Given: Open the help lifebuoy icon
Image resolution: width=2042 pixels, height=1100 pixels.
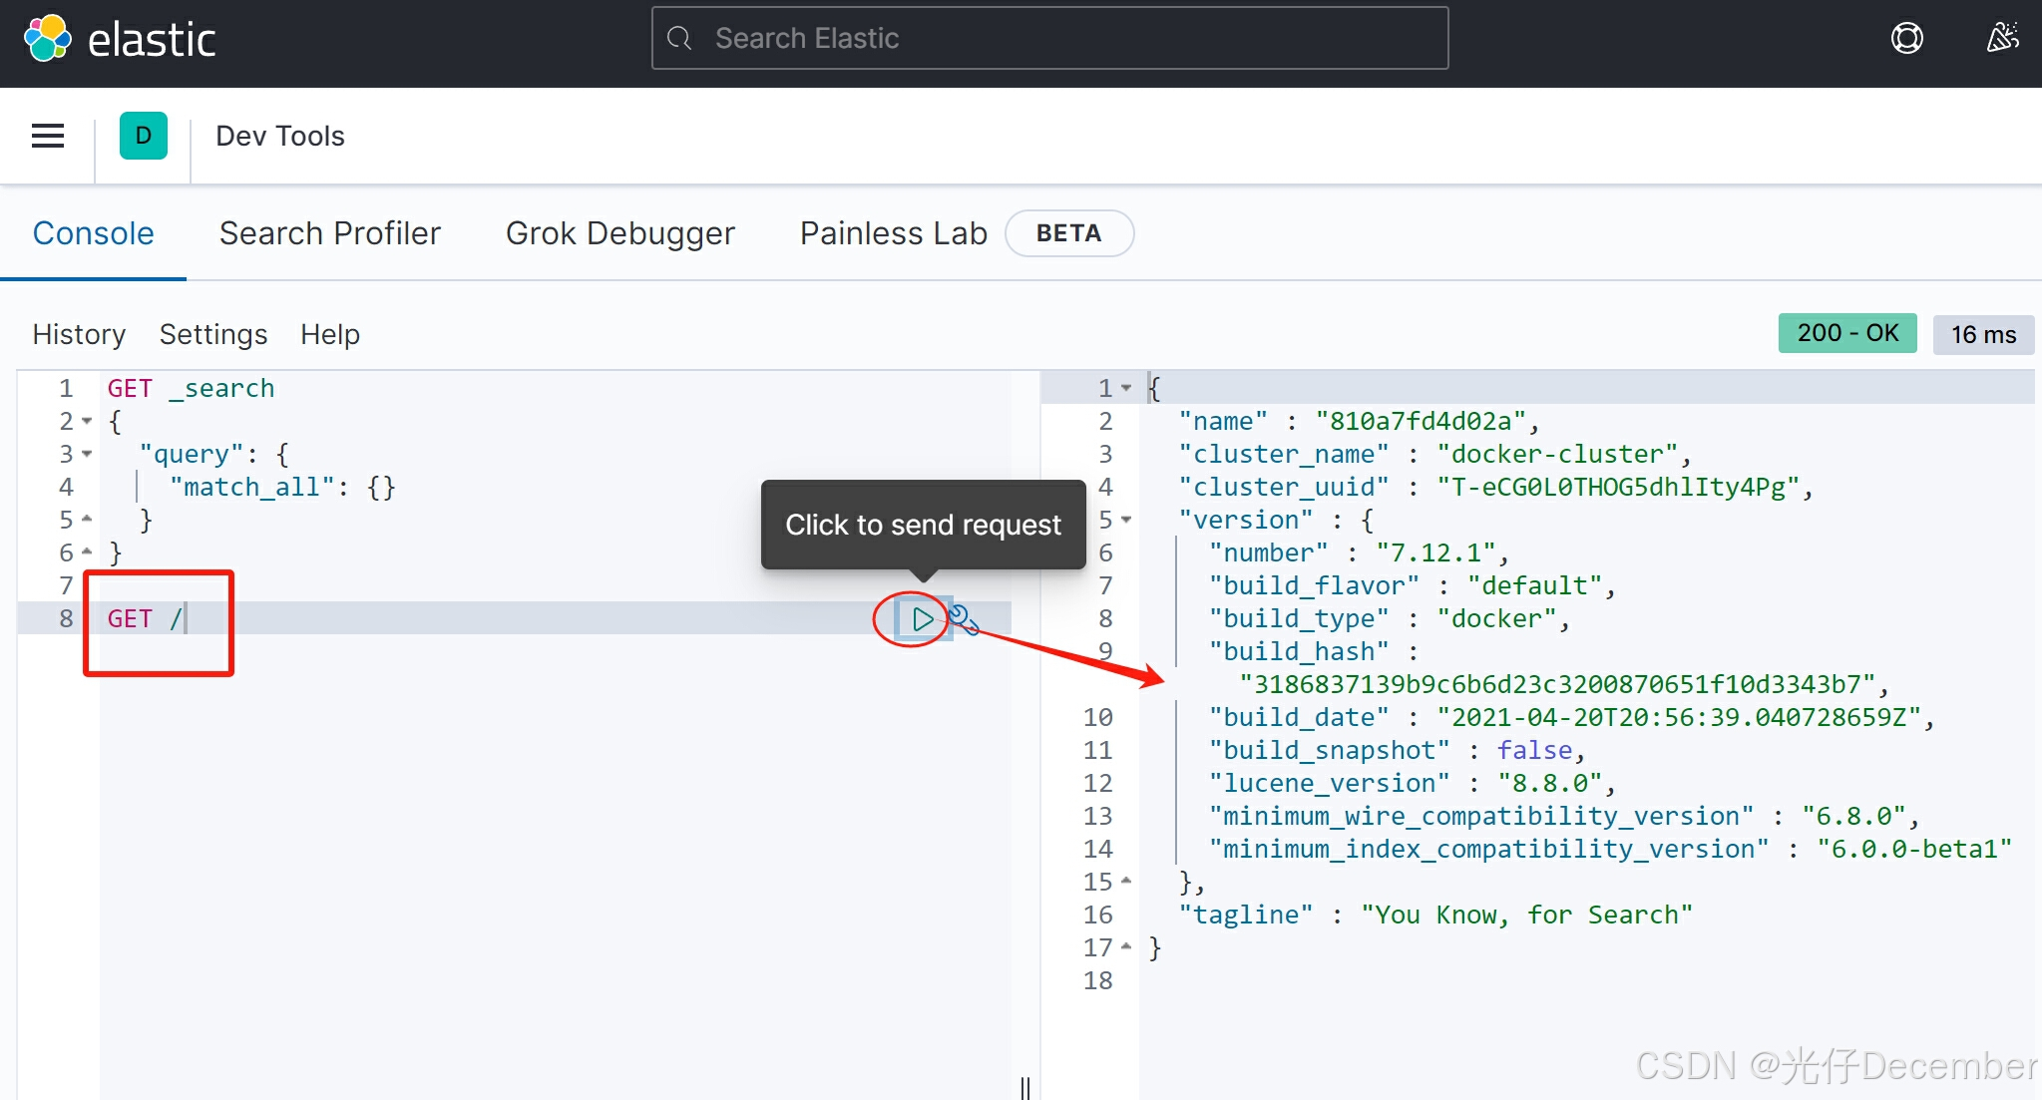Looking at the screenshot, I should coord(1906,39).
